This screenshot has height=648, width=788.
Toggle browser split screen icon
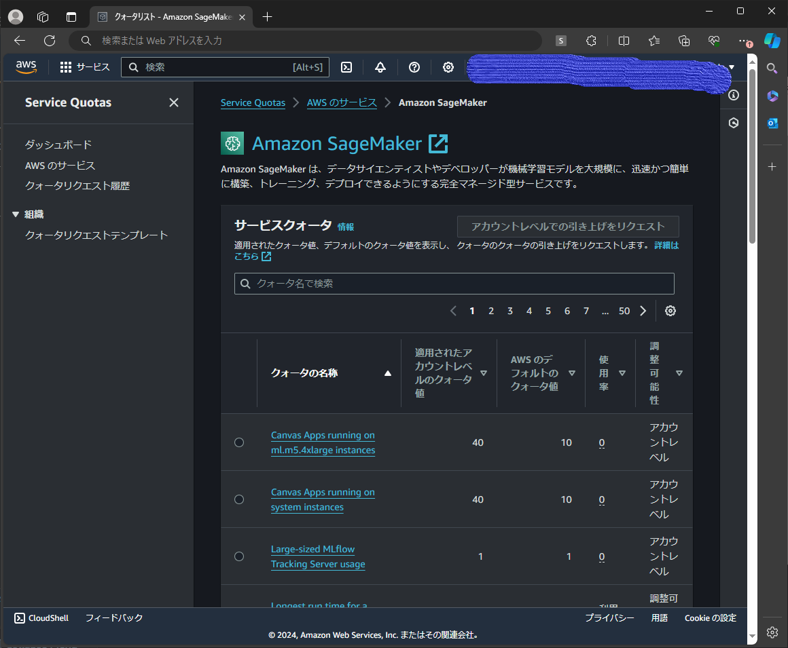tap(624, 41)
